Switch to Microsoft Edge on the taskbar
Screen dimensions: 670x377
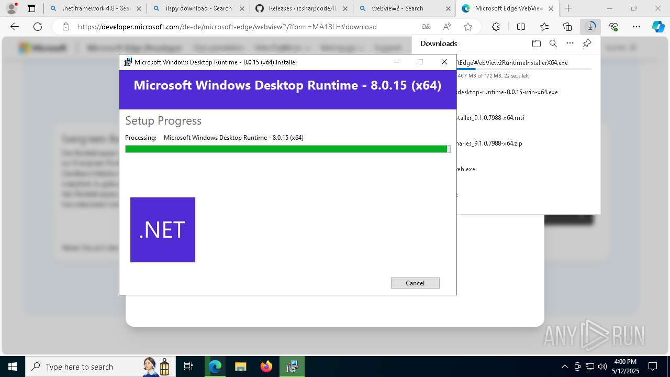pos(215,367)
